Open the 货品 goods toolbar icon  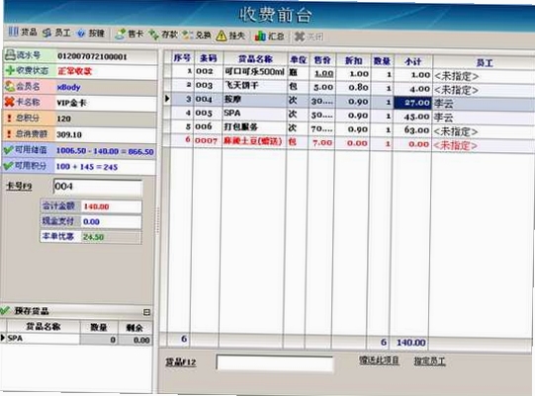coord(13,32)
